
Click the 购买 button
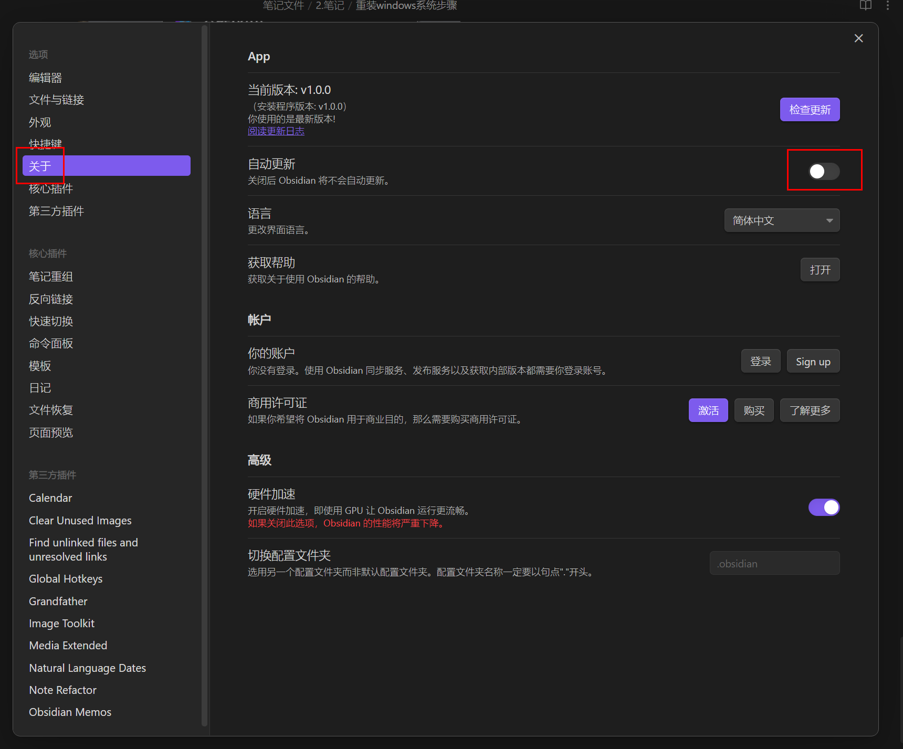(x=753, y=410)
